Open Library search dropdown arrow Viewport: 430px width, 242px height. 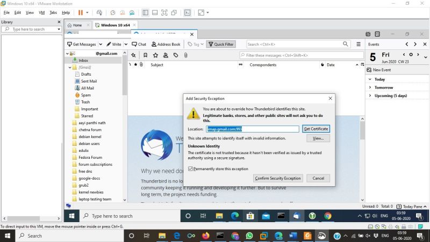coord(59,29)
